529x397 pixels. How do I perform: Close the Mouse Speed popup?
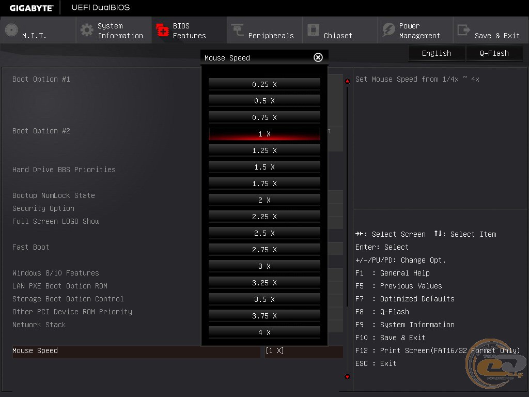[x=318, y=57]
